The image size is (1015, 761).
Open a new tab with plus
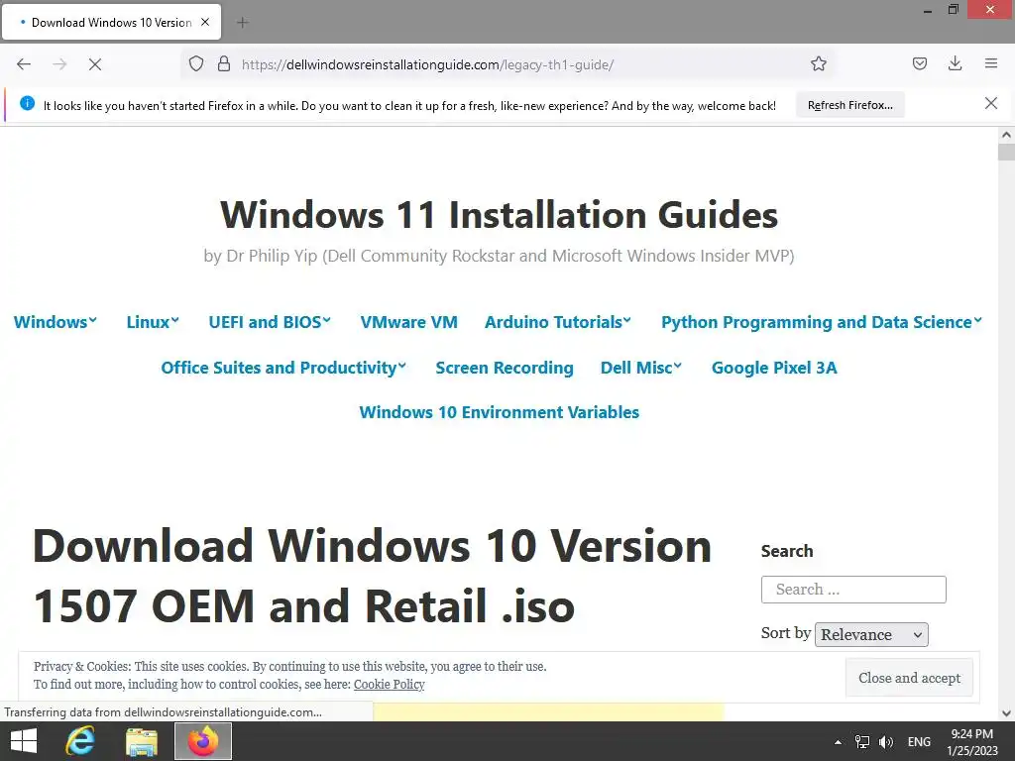point(243,23)
